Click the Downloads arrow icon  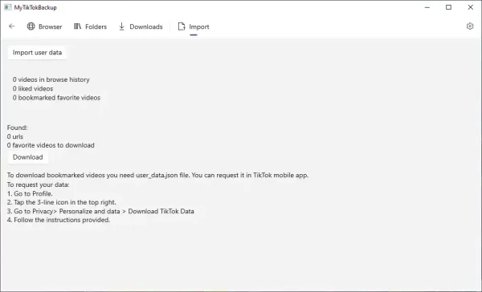pyautogui.click(x=122, y=26)
